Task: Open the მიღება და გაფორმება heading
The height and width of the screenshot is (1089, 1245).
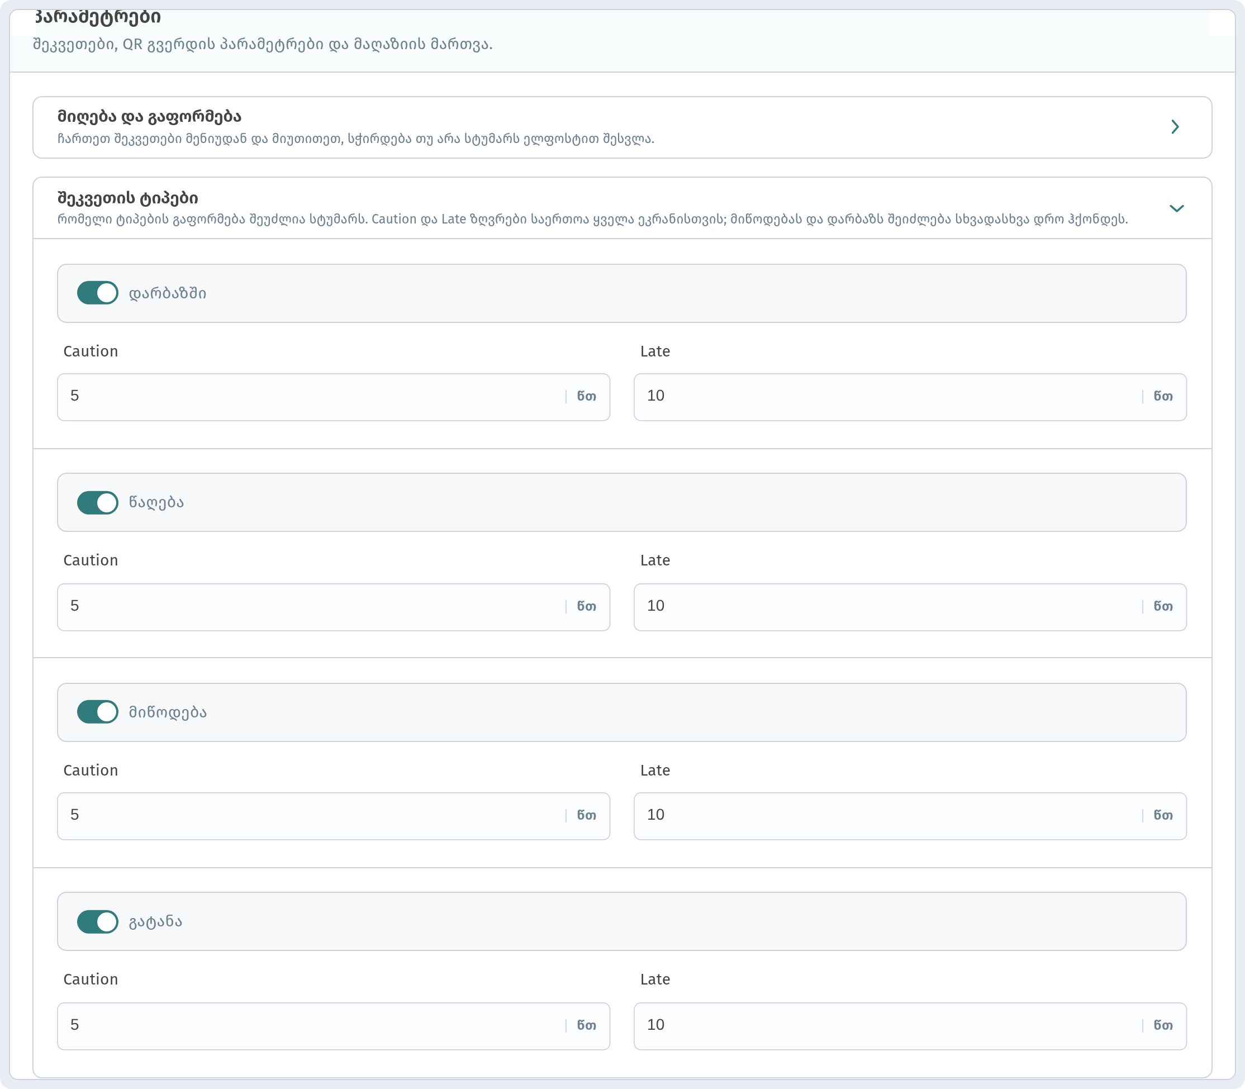Action: [x=149, y=116]
